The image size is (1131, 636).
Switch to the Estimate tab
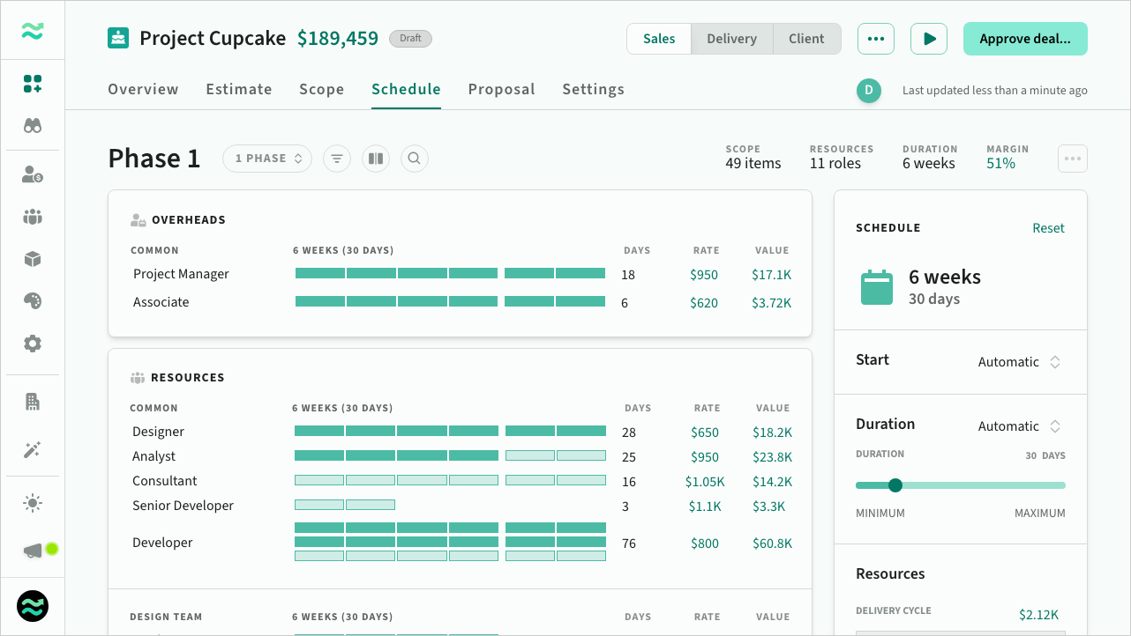coord(239,89)
